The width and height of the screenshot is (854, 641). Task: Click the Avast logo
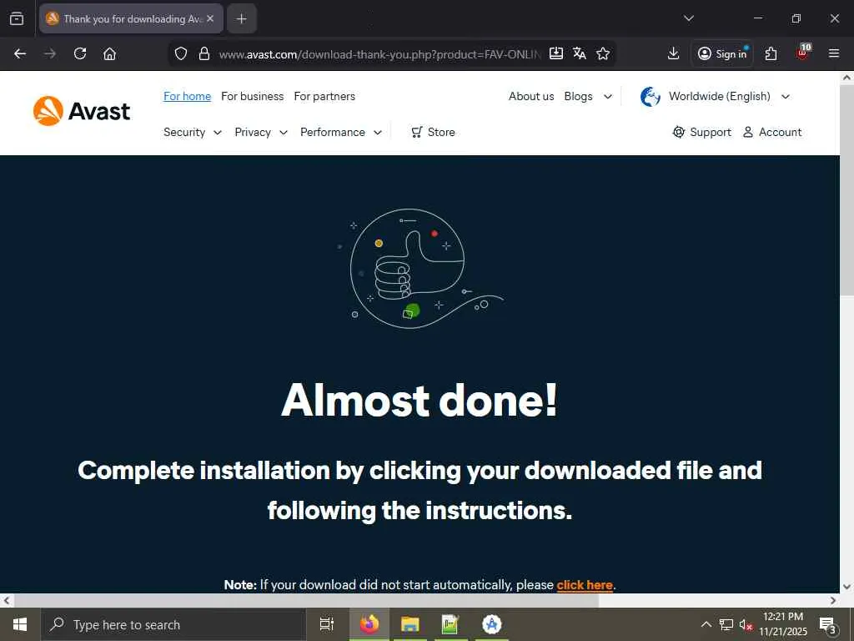(x=82, y=111)
